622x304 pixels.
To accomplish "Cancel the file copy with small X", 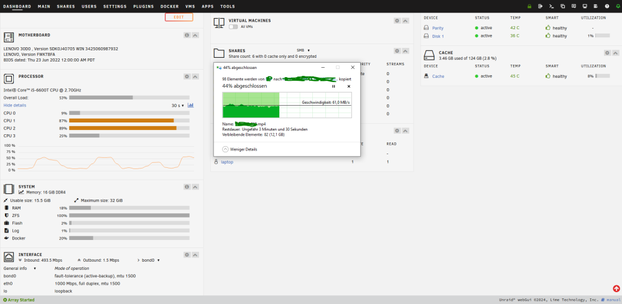I will 349,86.
